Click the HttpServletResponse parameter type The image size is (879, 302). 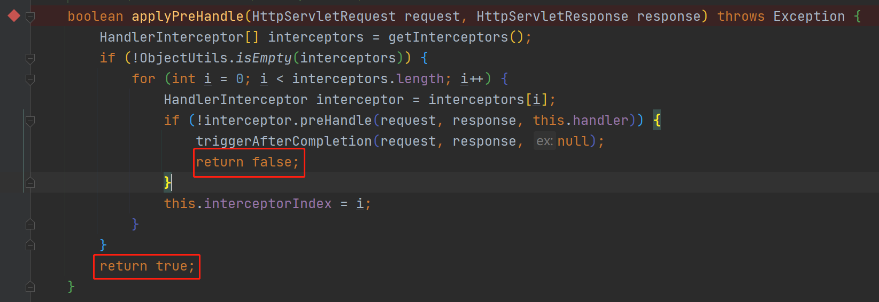click(552, 17)
